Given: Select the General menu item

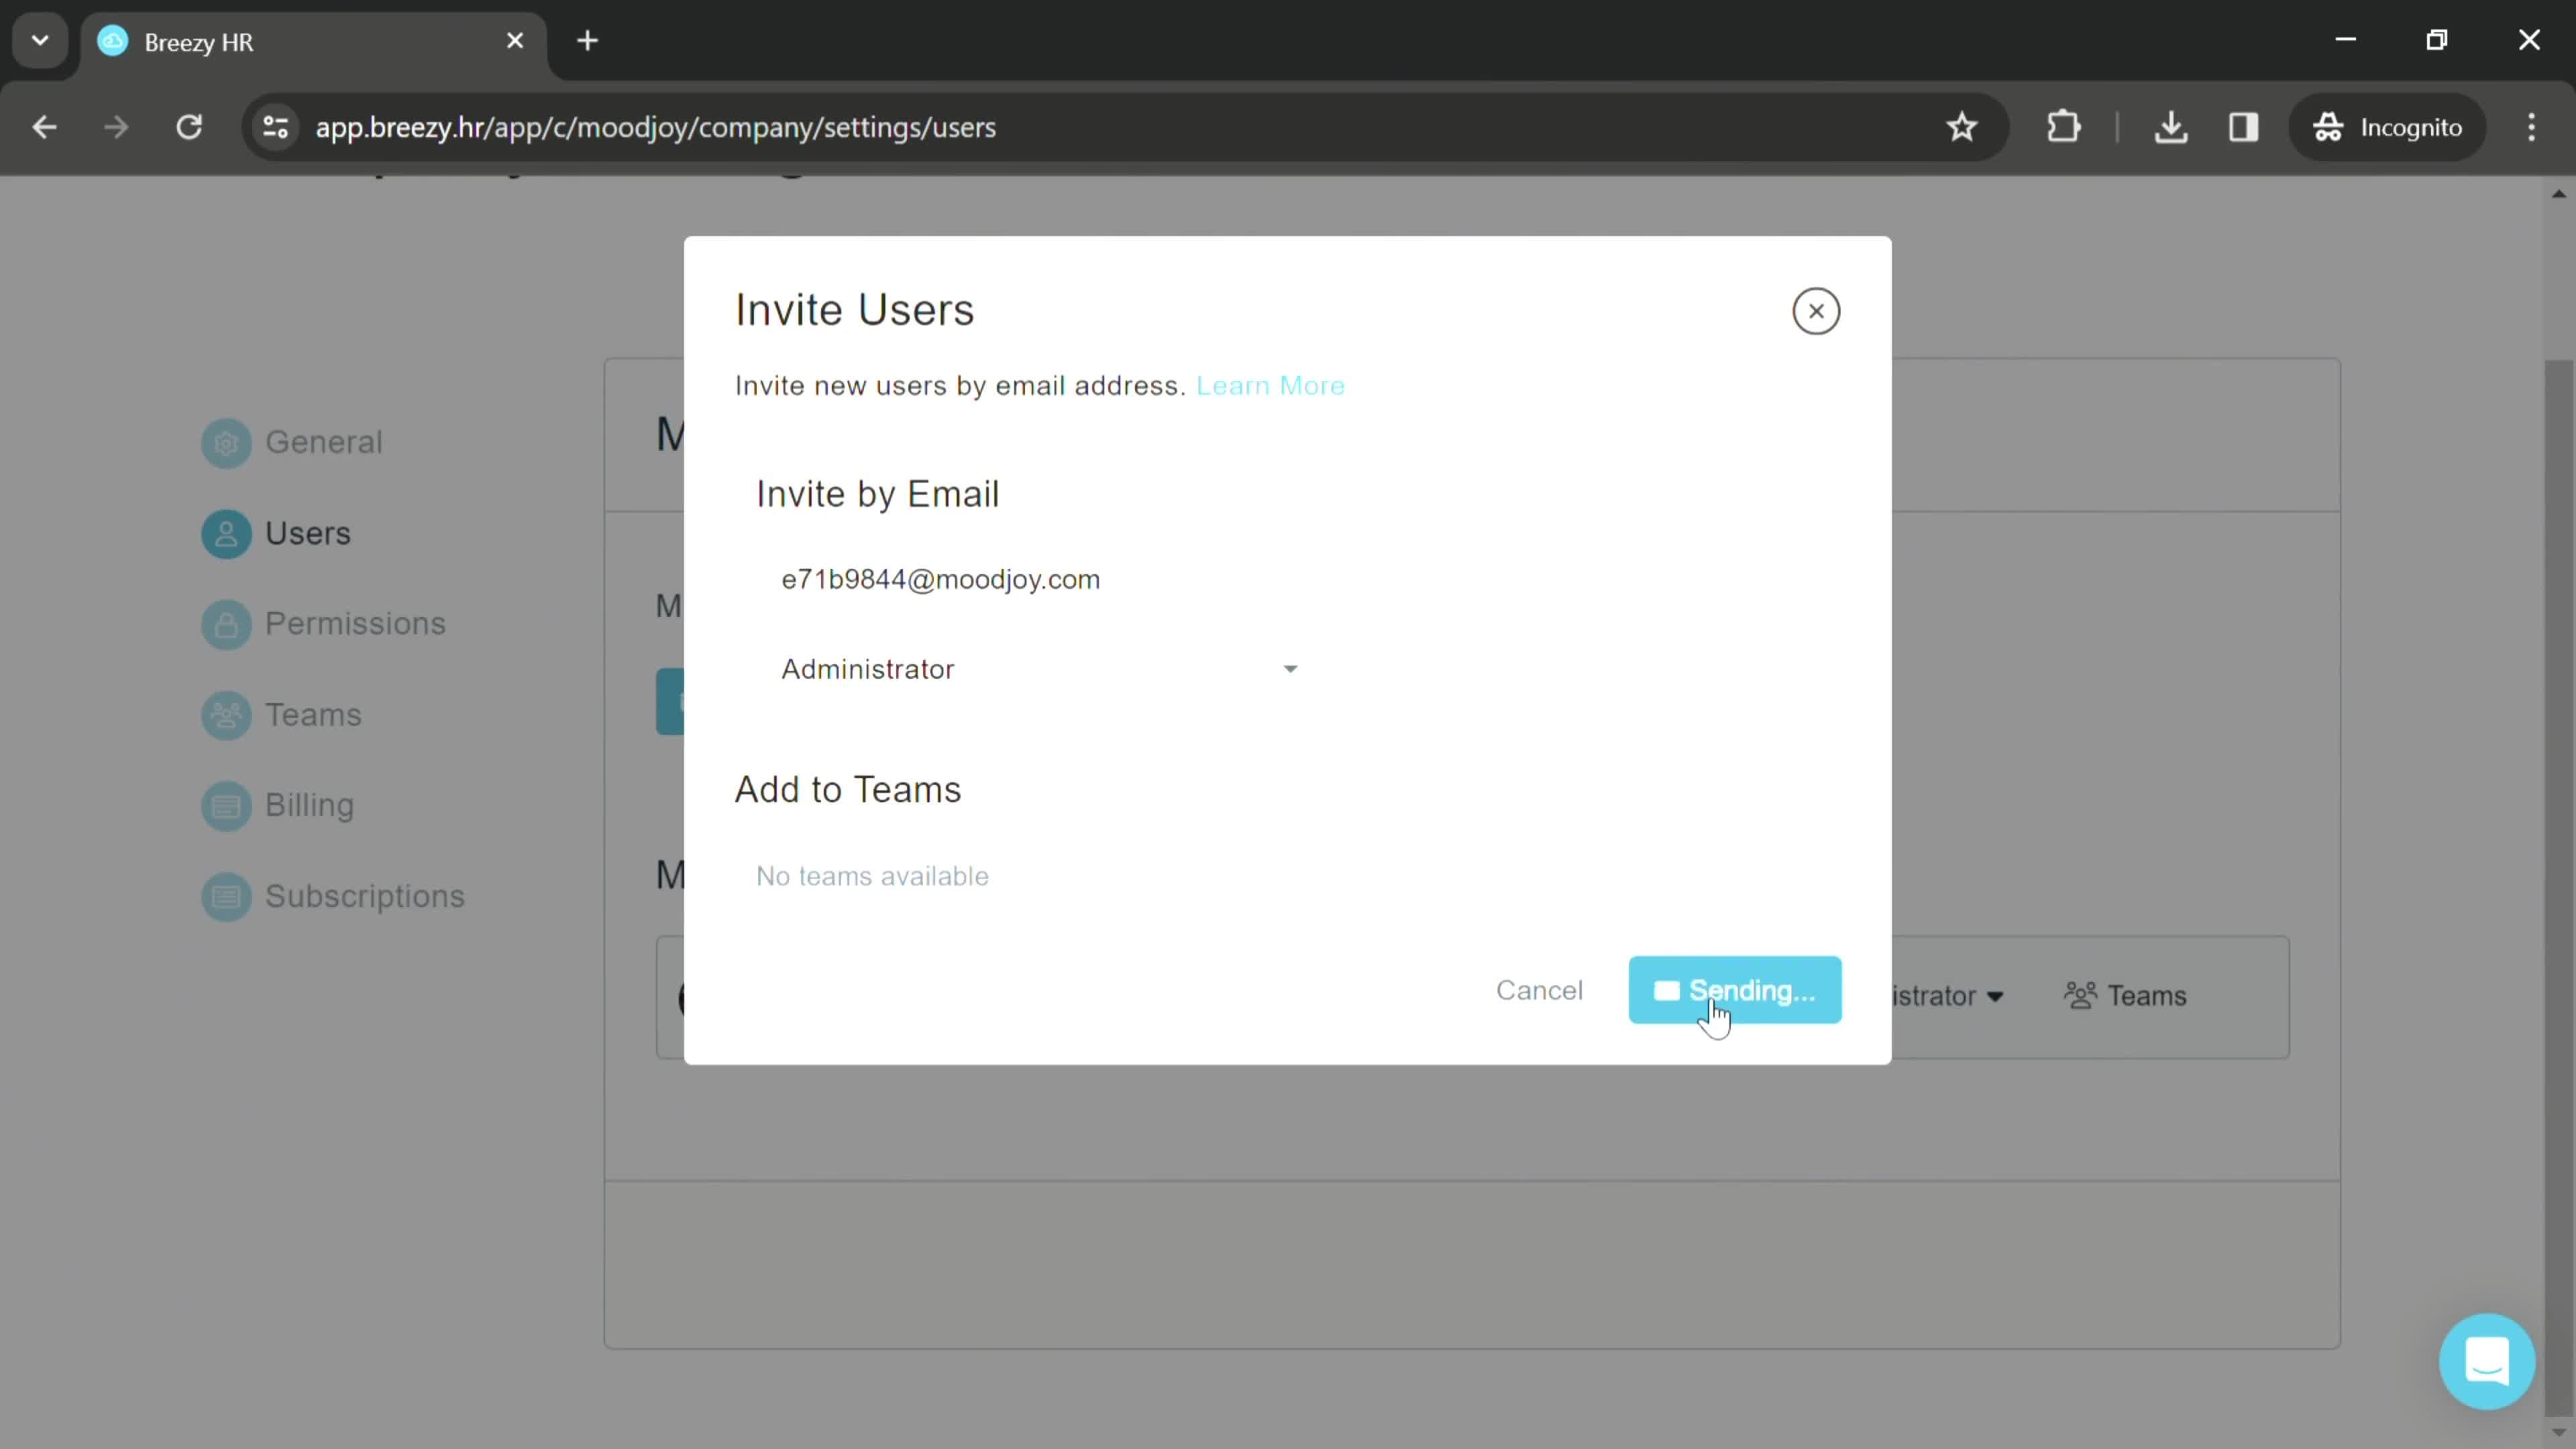Looking at the screenshot, I should click(324, 441).
